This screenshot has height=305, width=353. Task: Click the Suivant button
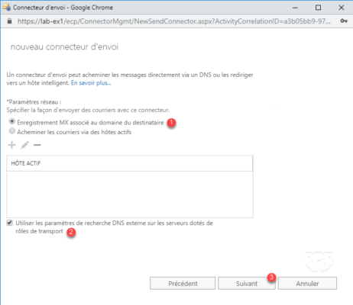247,284
